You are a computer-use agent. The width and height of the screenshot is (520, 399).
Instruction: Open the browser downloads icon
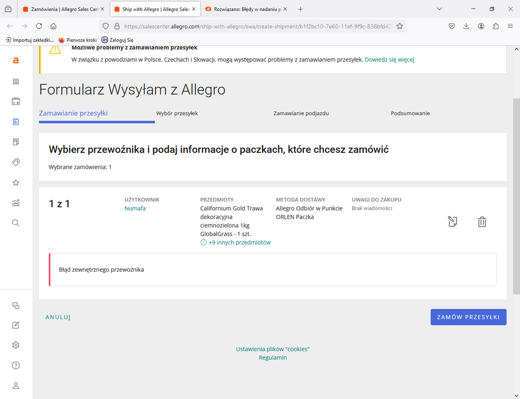pyautogui.click(x=466, y=26)
